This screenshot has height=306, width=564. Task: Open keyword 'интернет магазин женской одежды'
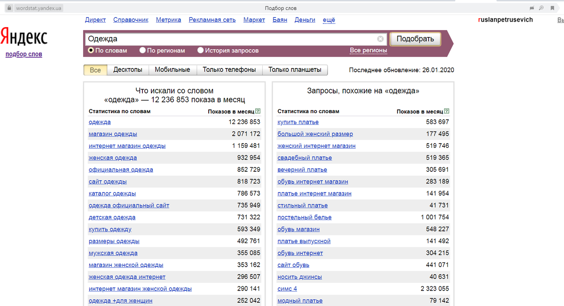tap(140, 289)
